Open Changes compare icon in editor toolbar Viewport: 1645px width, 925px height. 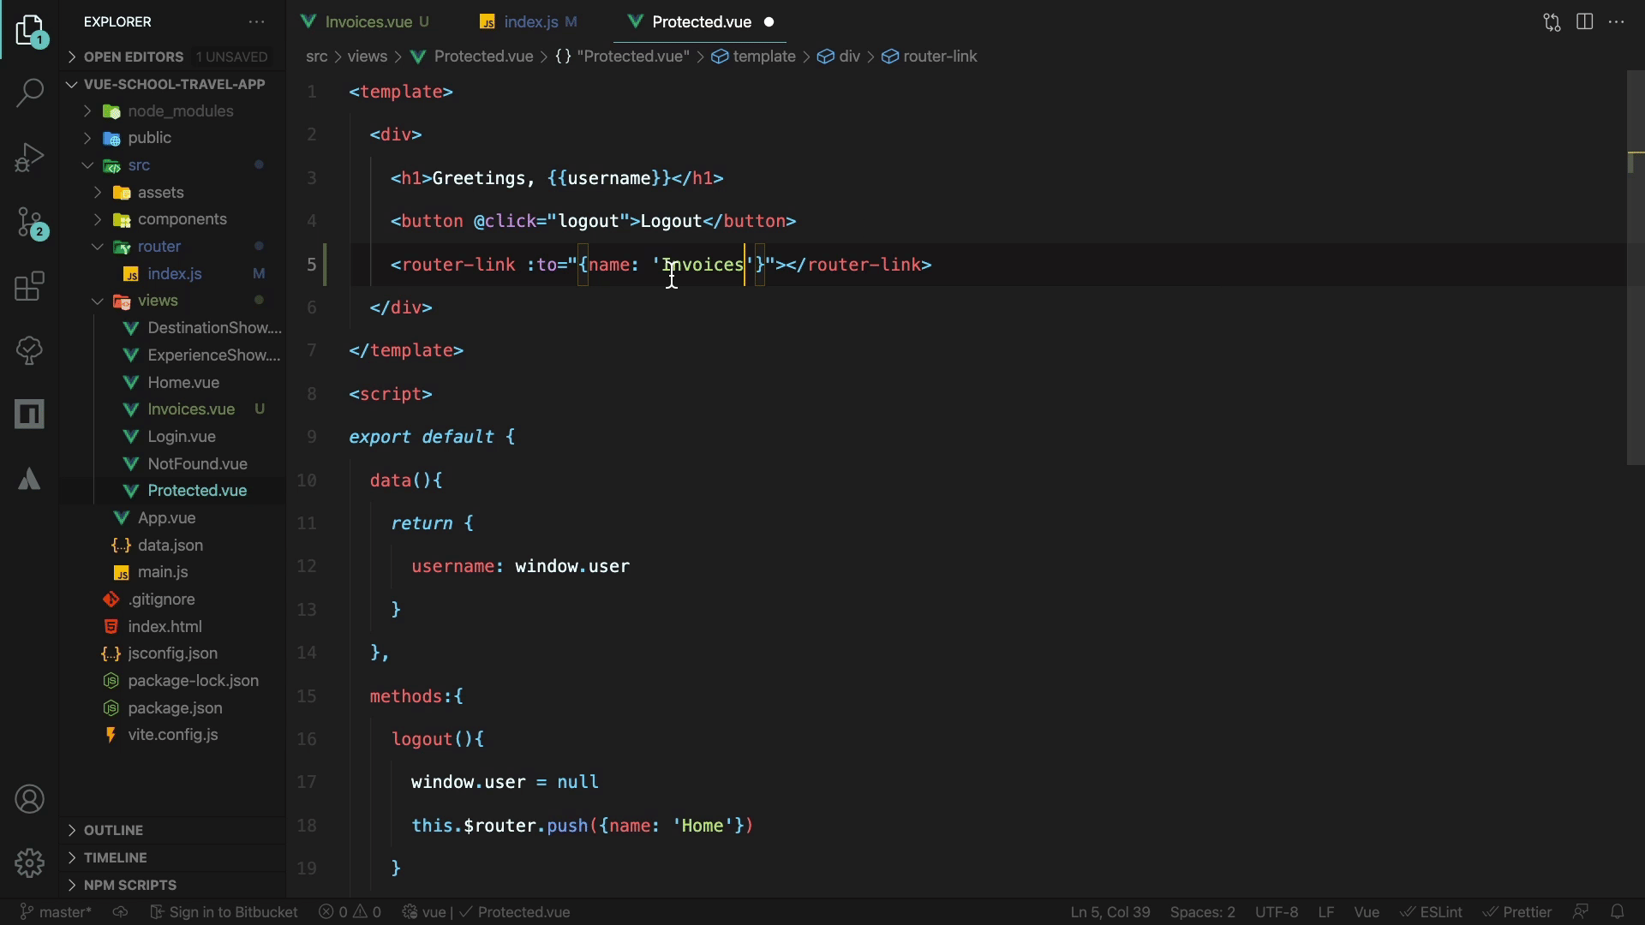[1552, 22]
